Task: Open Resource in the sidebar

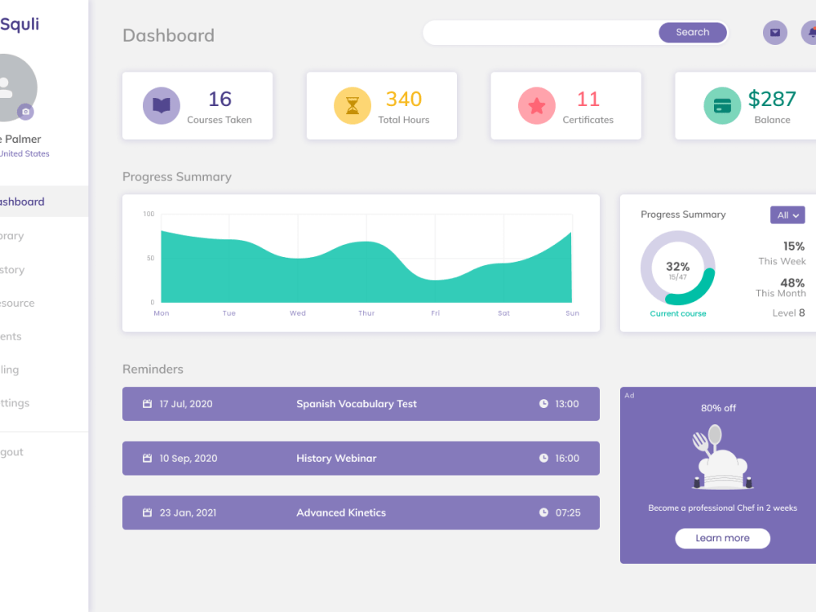Action: (17, 303)
